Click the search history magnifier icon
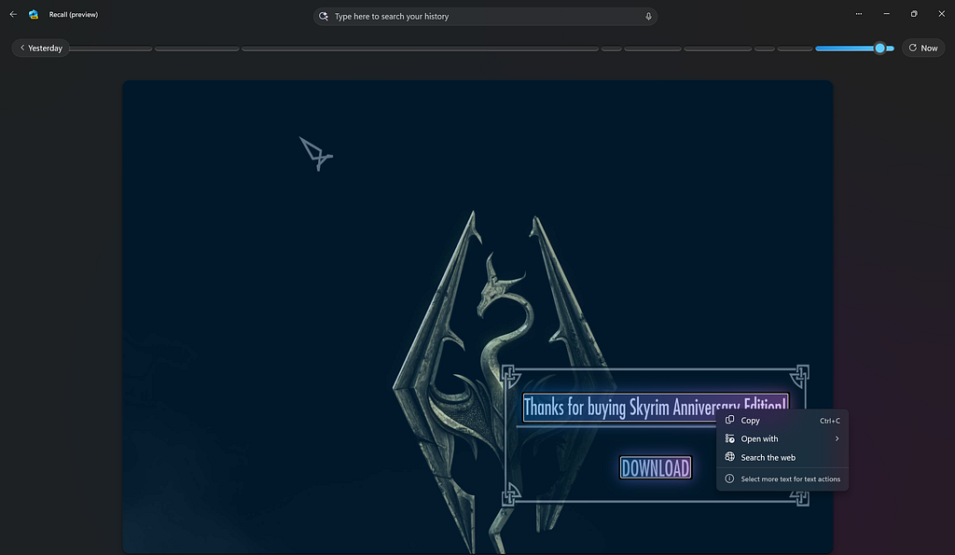This screenshot has width=955, height=555. coord(324,17)
